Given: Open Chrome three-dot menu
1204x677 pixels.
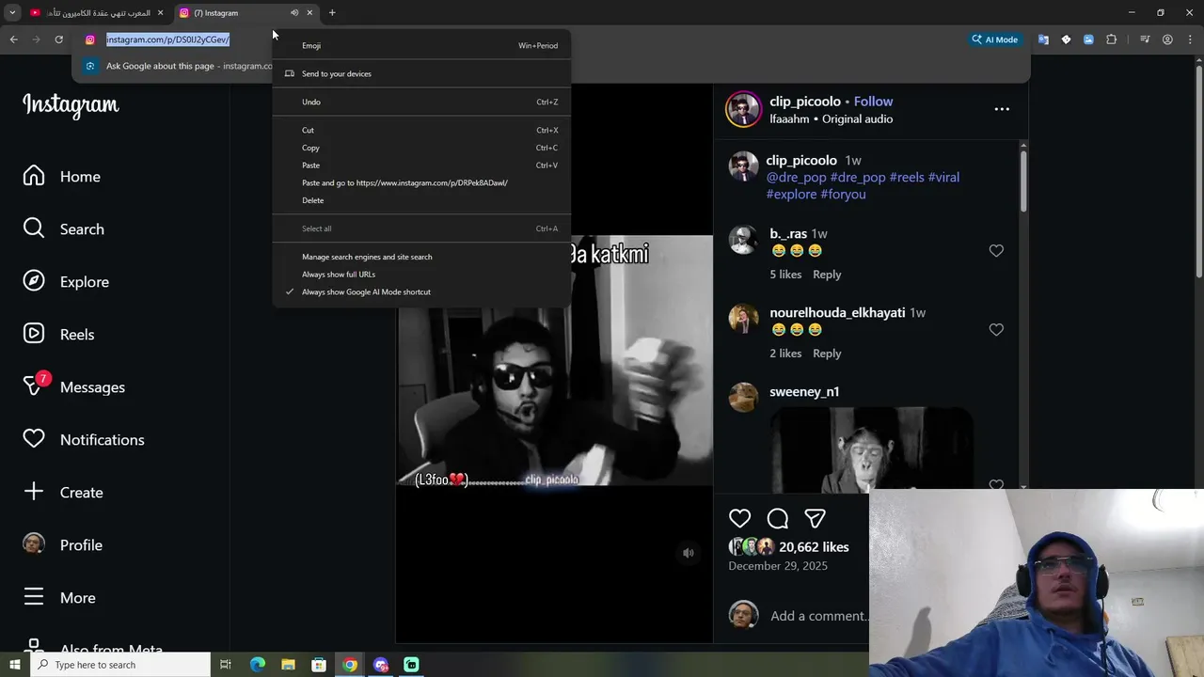Looking at the screenshot, I should coord(1190,39).
